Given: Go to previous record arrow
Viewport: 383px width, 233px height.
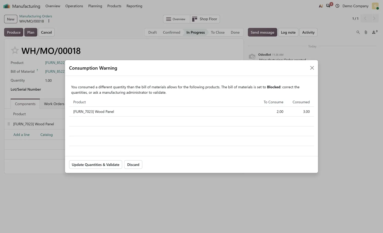Looking at the screenshot, I should (365, 18).
